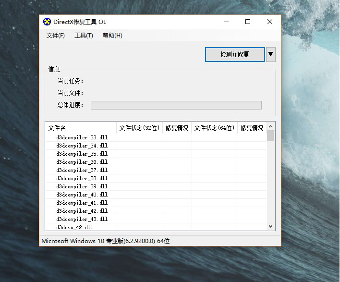340x282 pixels.
Task: Click the first 修复情况 column header
Action: (x=177, y=128)
